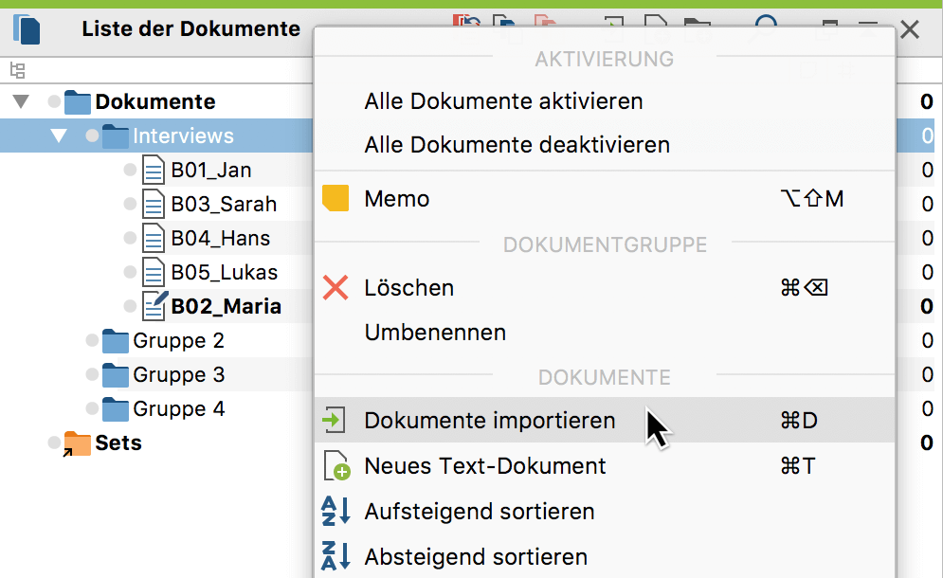Click the Z-A Absteigend sortieren icon
The height and width of the screenshot is (578, 943).
pos(336,556)
